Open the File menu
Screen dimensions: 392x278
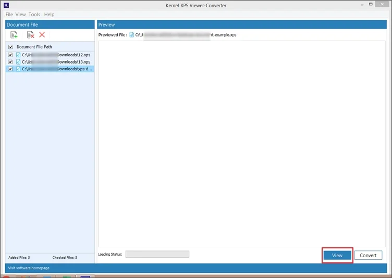[x=9, y=15]
